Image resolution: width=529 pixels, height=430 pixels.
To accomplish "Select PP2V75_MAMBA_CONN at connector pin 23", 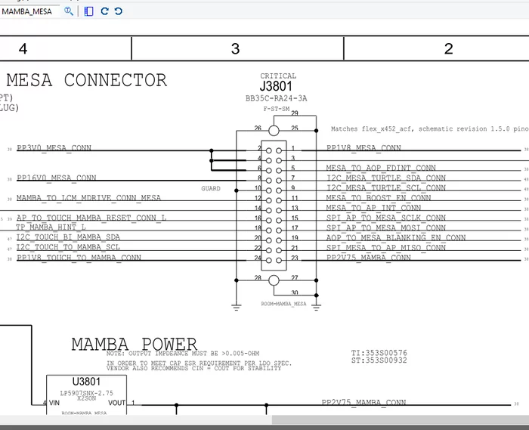I will (369, 258).
